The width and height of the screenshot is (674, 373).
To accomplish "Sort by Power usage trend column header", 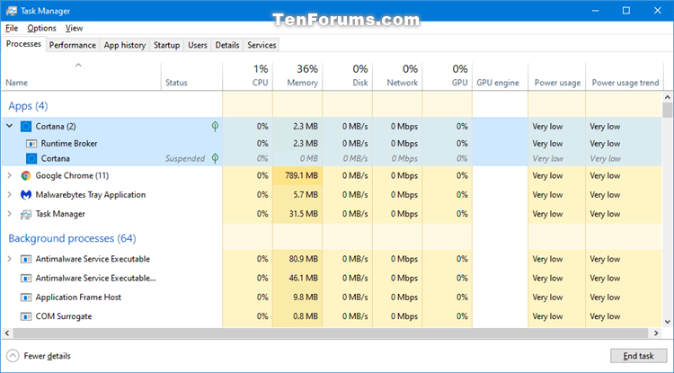I will click(x=625, y=76).
